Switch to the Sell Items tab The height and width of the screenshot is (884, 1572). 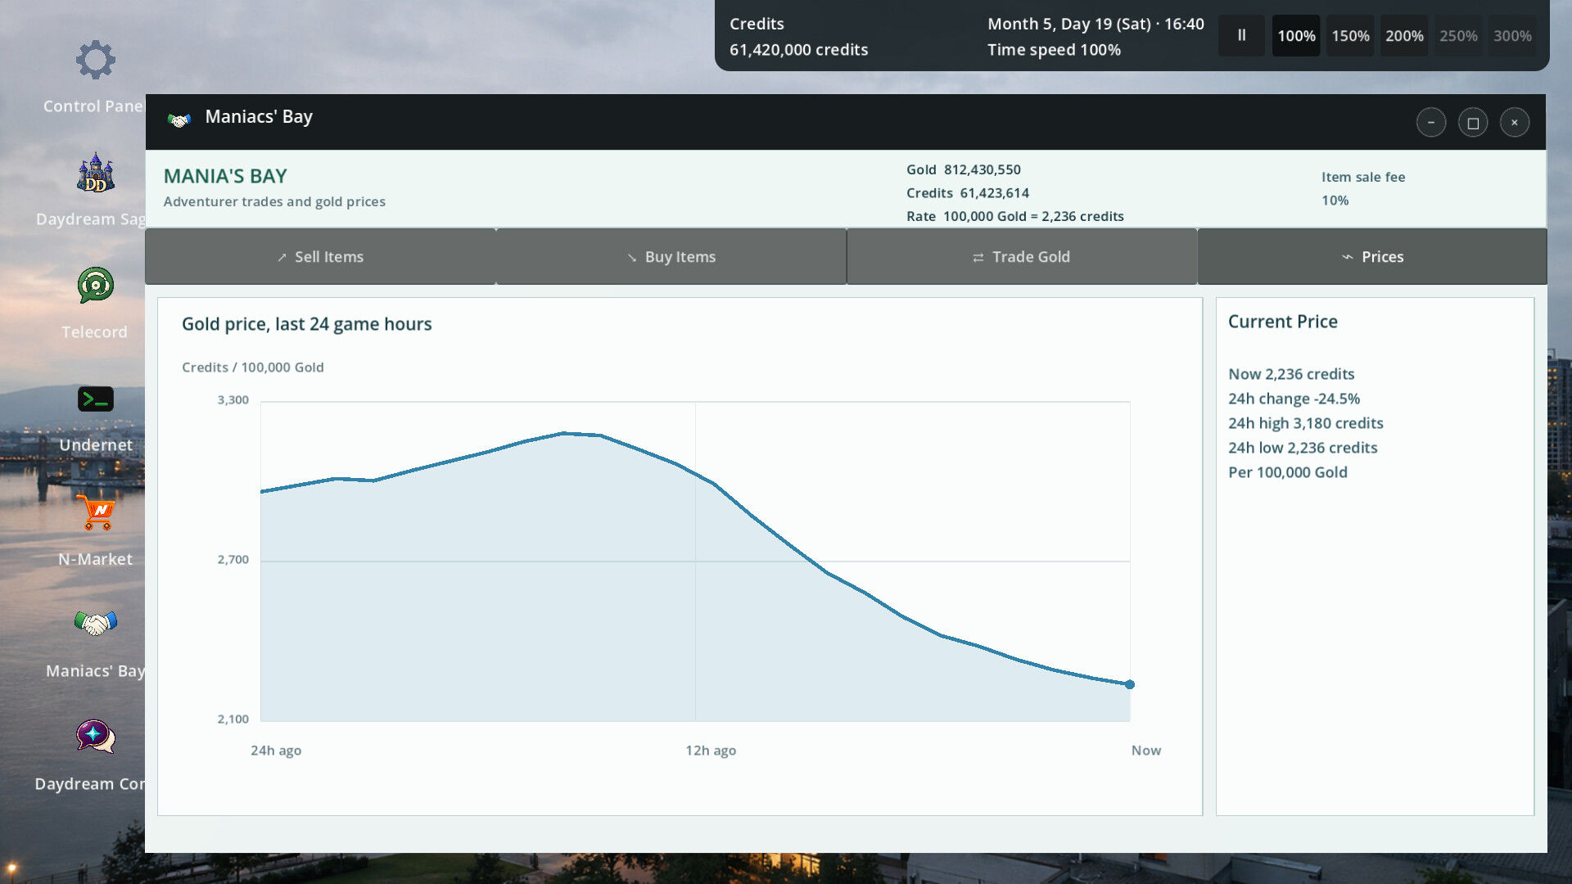coord(320,256)
